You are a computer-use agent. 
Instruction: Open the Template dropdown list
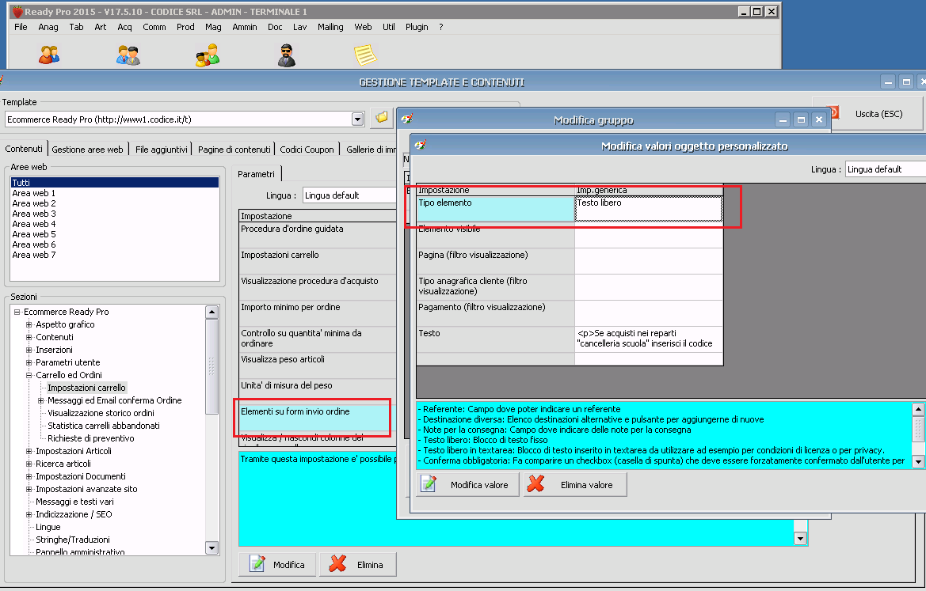coord(357,119)
